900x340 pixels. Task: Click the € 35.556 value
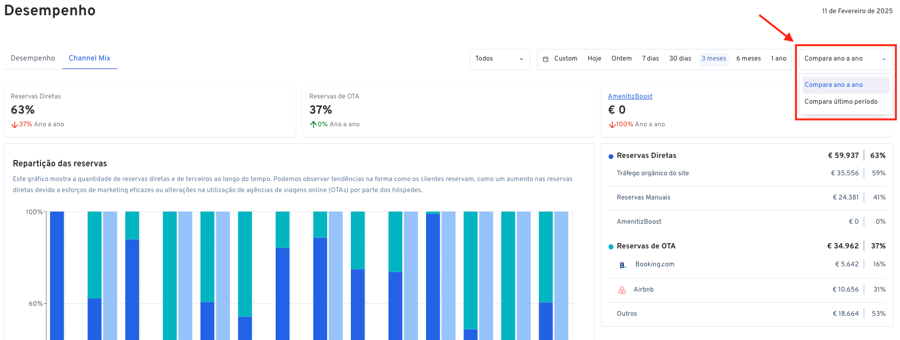tap(845, 173)
